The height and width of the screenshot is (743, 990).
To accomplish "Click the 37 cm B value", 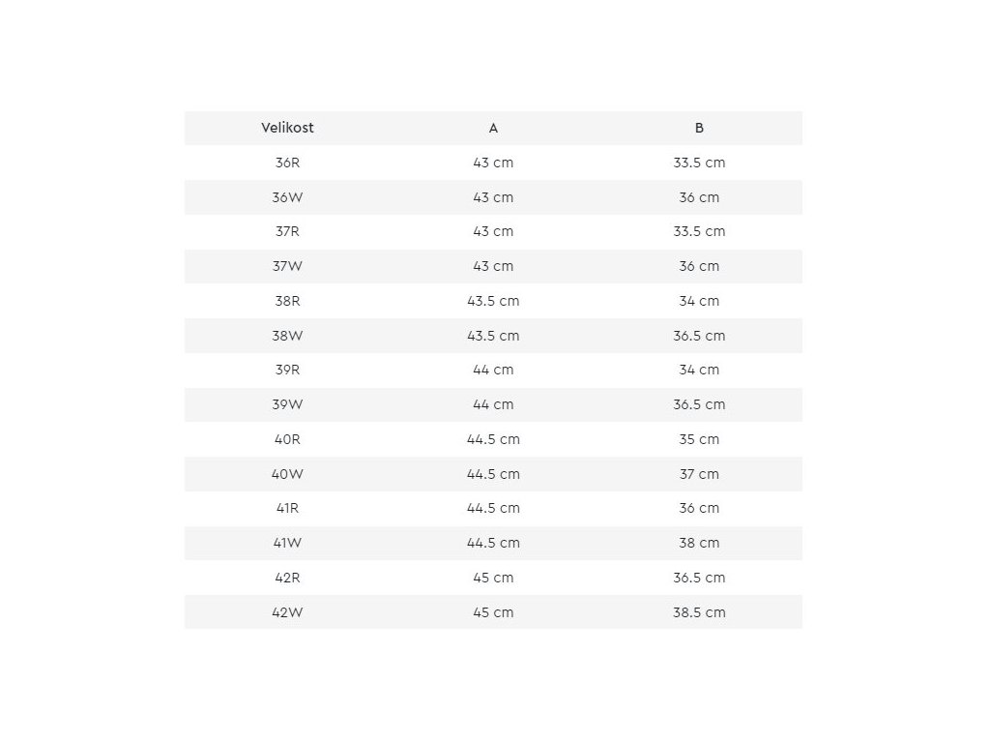I will tap(699, 474).
